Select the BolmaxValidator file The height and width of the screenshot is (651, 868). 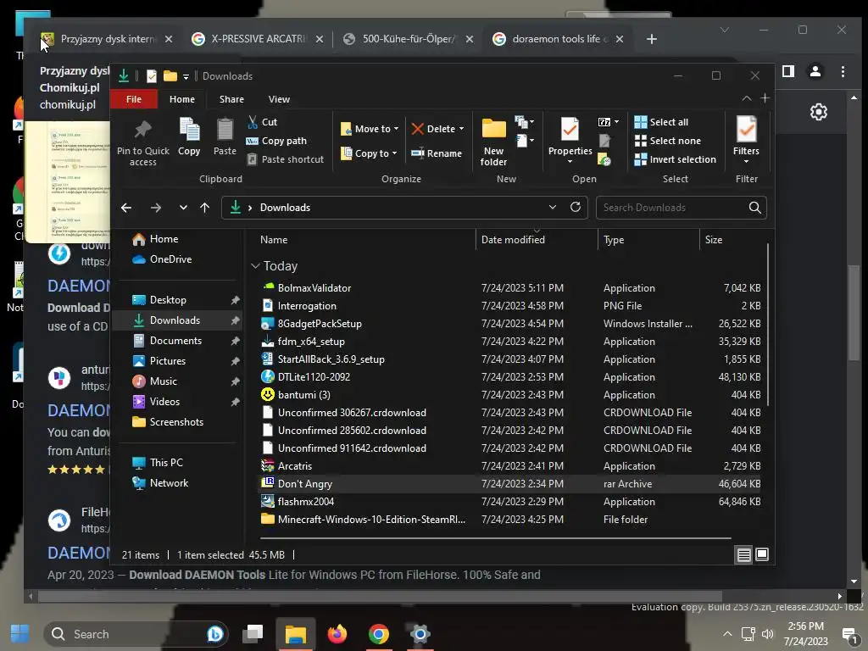(x=509, y=288)
